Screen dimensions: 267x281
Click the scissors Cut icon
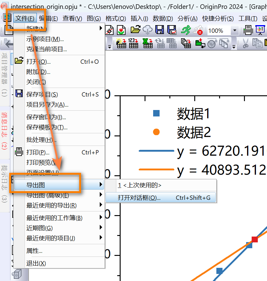(246, 44)
